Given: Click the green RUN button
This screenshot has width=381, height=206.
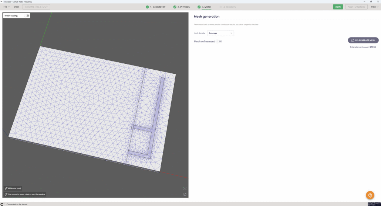Looking at the screenshot, I should [x=338, y=7].
